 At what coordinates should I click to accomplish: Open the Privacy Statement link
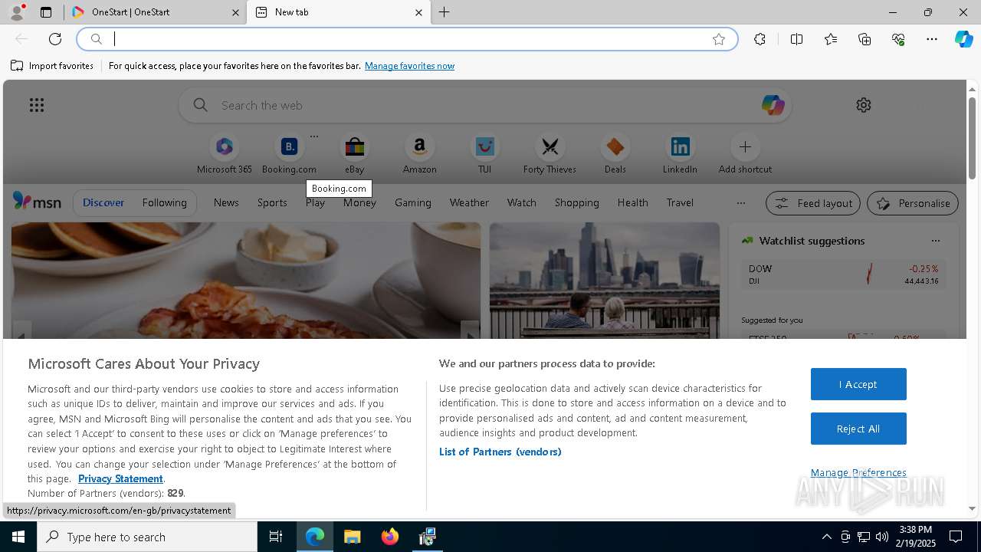click(120, 478)
